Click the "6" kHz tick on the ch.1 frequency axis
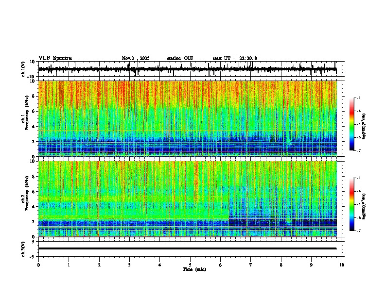This screenshot has height=297, width=385. click(34, 111)
